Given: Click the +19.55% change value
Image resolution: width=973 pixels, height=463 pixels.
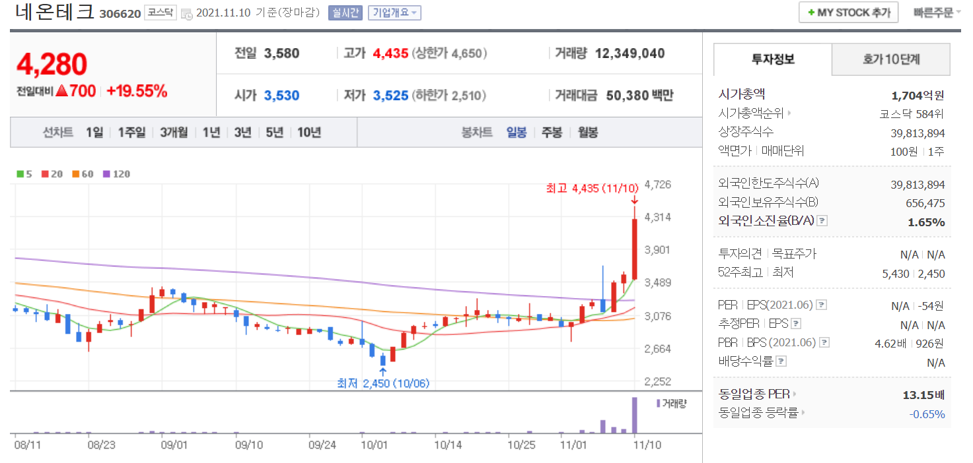Looking at the screenshot, I should [x=137, y=92].
